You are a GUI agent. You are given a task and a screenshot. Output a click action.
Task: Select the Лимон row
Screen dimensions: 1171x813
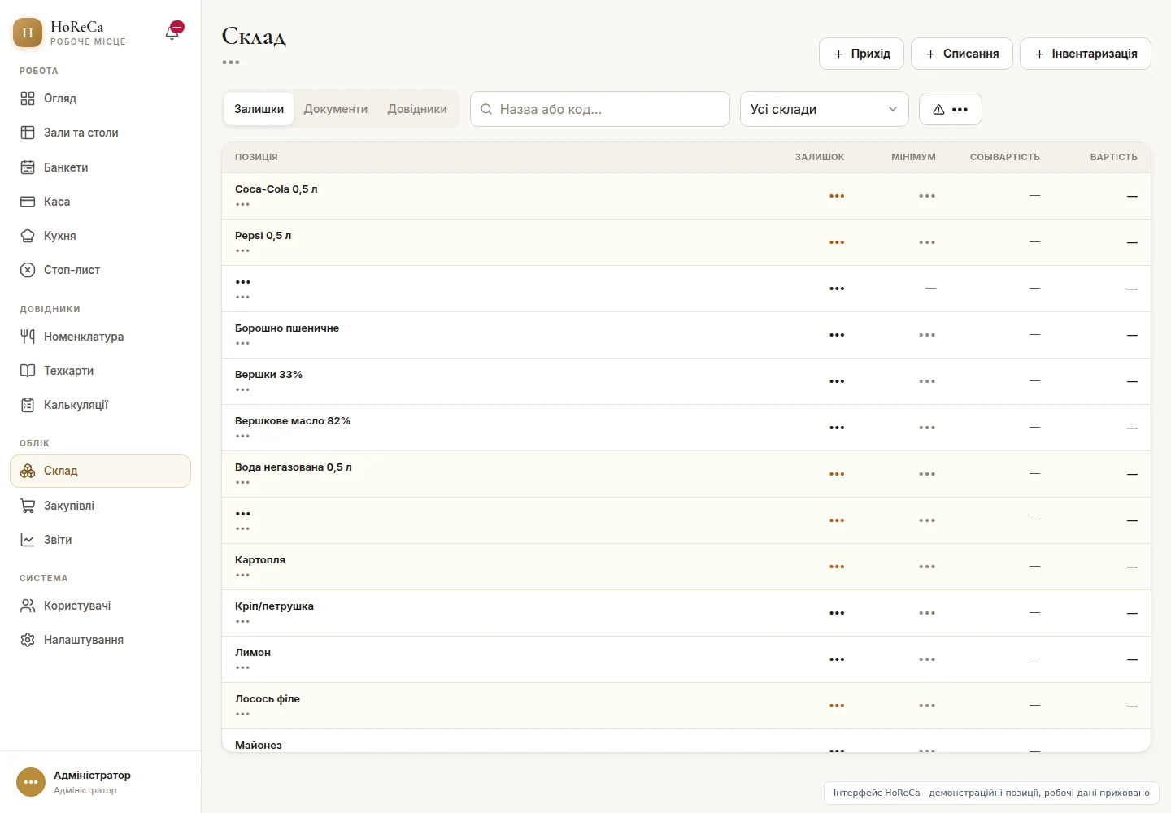tap(686, 659)
